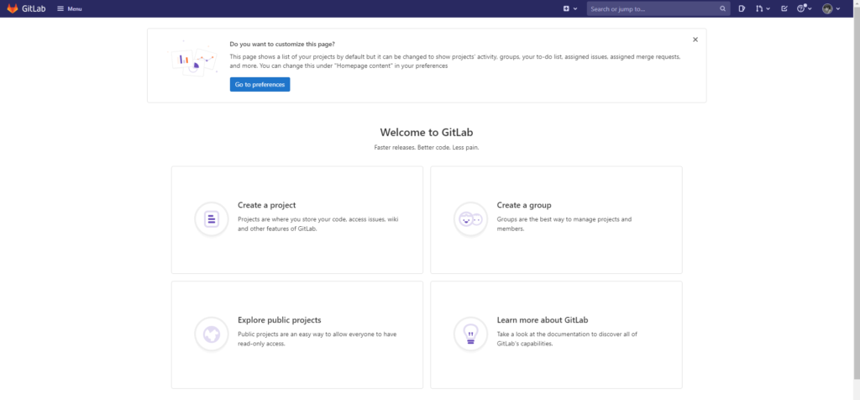Click the Go to preferences button
This screenshot has height=400, width=860.
pos(260,84)
